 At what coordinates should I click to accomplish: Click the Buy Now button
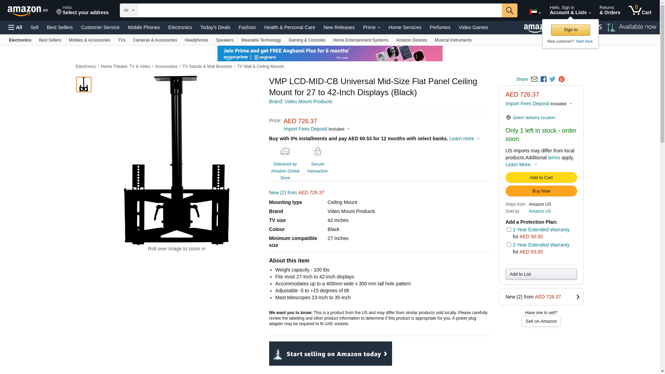pos(541,191)
